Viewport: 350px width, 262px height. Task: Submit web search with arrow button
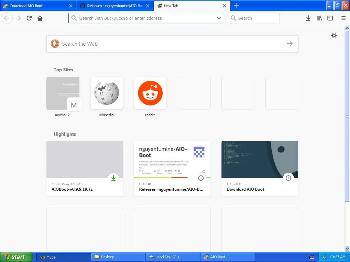tap(290, 44)
